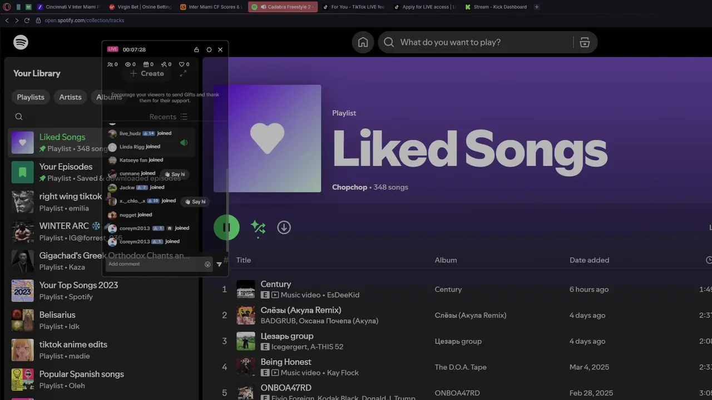Click the lock icon in LIVE overlay
The width and height of the screenshot is (712, 400).
196,49
